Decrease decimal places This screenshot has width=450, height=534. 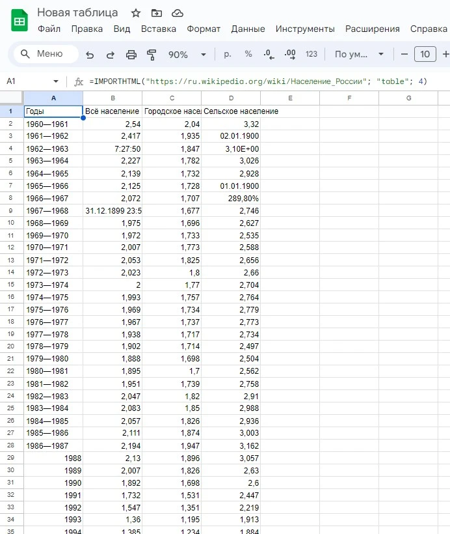click(x=269, y=55)
